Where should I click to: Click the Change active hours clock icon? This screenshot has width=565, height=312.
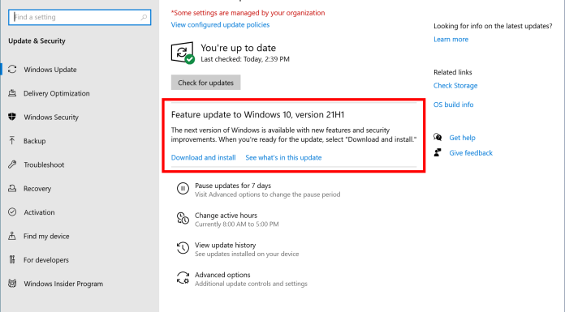pos(183,218)
